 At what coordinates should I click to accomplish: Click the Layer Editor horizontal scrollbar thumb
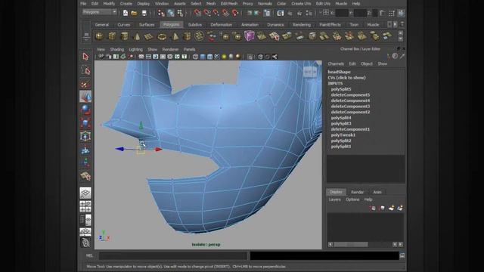point(351,244)
